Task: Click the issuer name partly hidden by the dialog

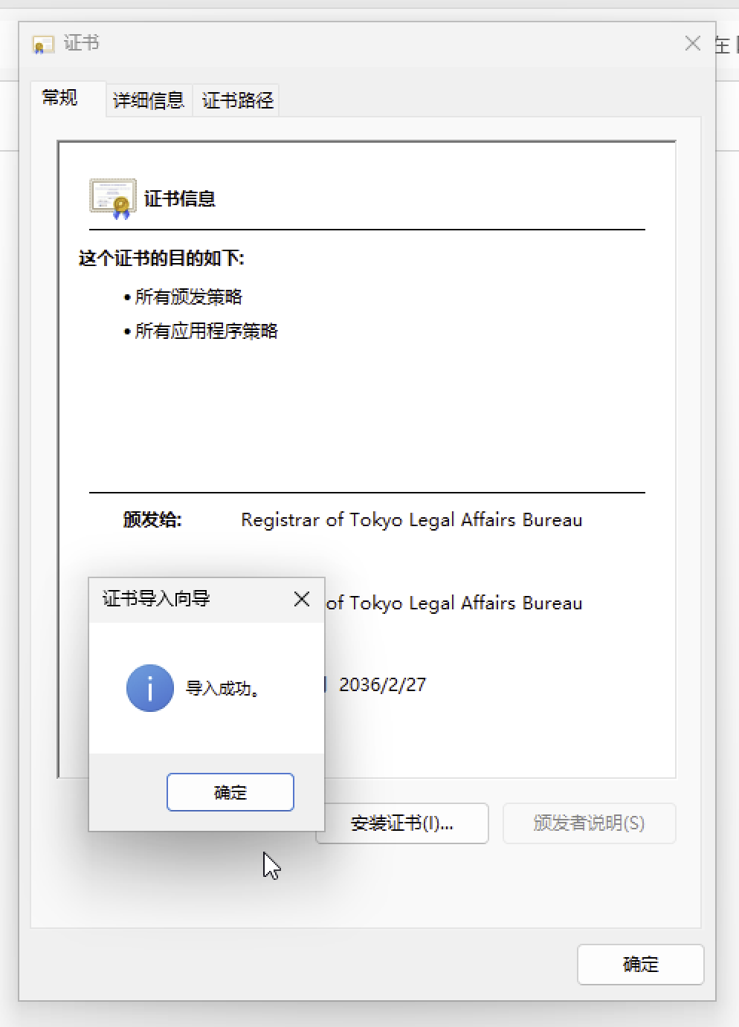Action: (x=454, y=603)
